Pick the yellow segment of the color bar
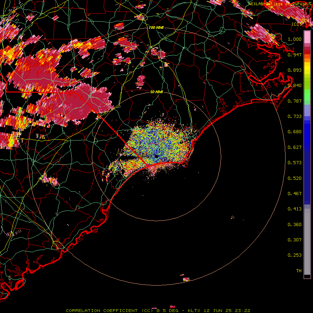Image resolution: width=313 pixels, height=313 pixels. click(307, 68)
